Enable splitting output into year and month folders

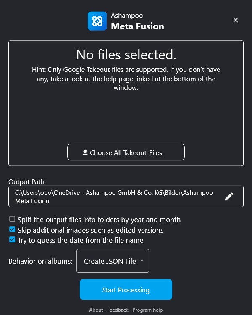coord(12,219)
